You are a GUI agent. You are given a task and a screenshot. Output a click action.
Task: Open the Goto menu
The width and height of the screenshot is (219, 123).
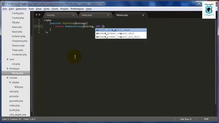(47, 9)
